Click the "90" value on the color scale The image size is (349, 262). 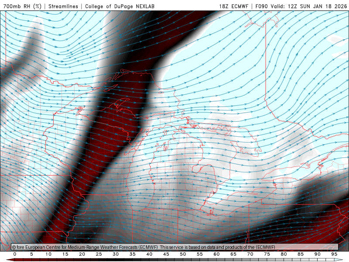[x=318, y=254]
